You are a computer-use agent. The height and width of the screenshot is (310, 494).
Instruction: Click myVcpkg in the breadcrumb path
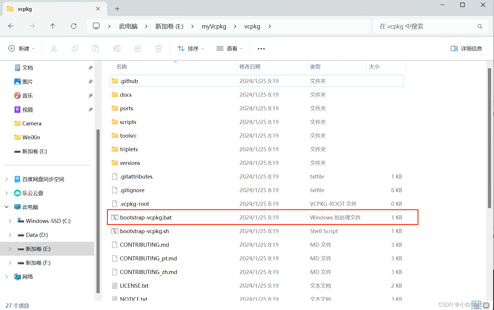tap(214, 26)
